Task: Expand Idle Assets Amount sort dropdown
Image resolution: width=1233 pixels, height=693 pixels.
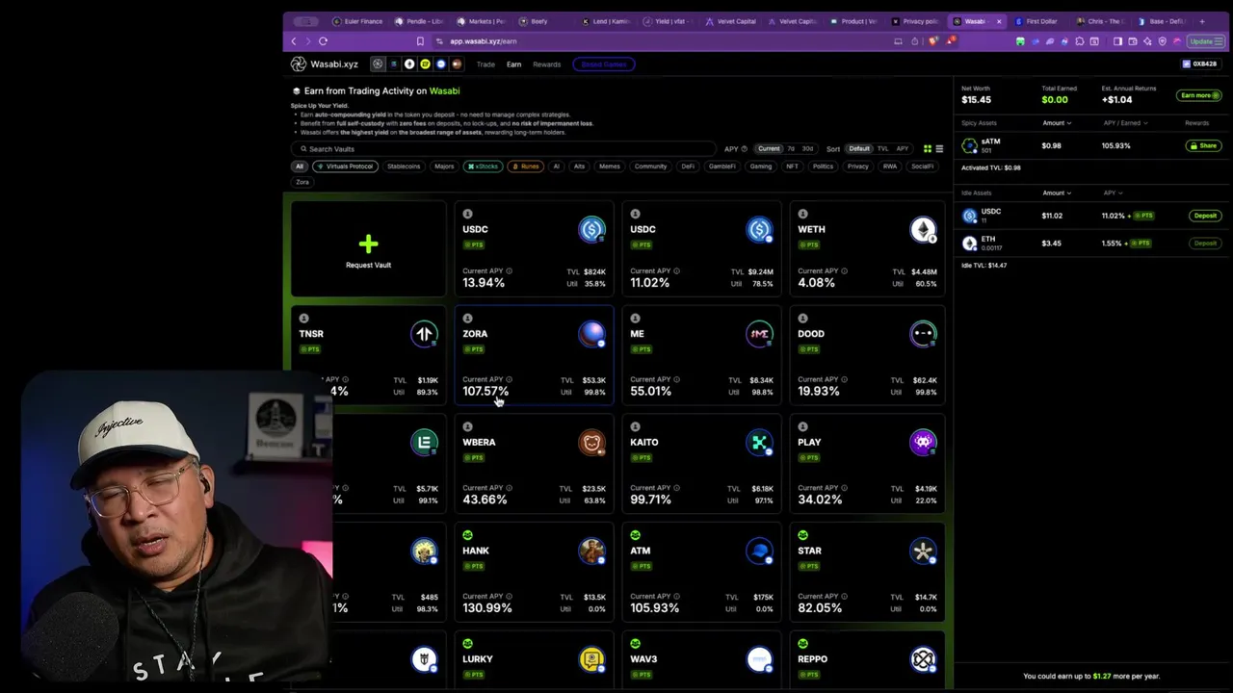Action: pyautogui.click(x=1057, y=193)
